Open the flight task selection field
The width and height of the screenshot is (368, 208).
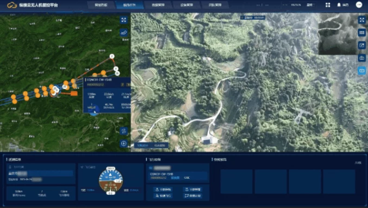pyautogui.click(x=41, y=174)
